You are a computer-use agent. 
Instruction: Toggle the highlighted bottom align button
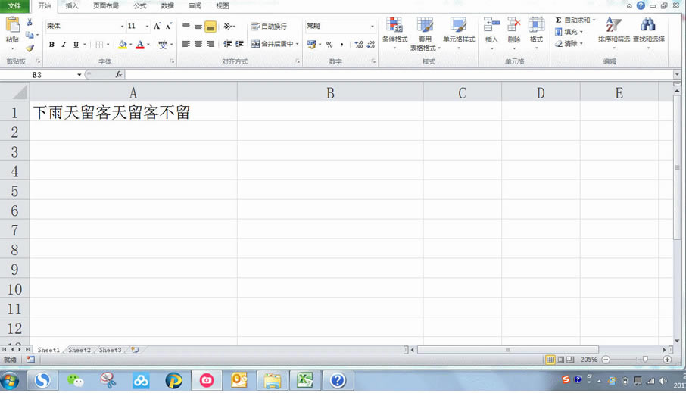[x=210, y=27]
